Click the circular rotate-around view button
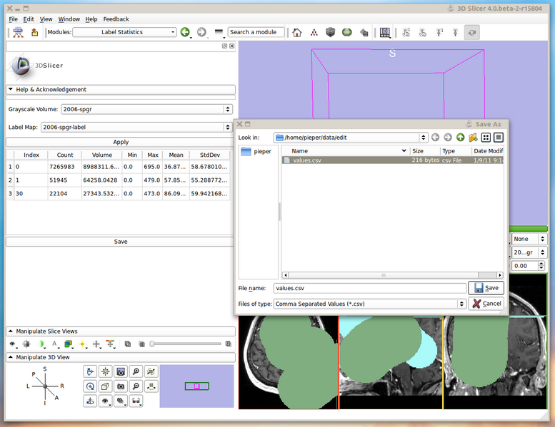555x427 pixels. pyautogui.click(x=90, y=386)
